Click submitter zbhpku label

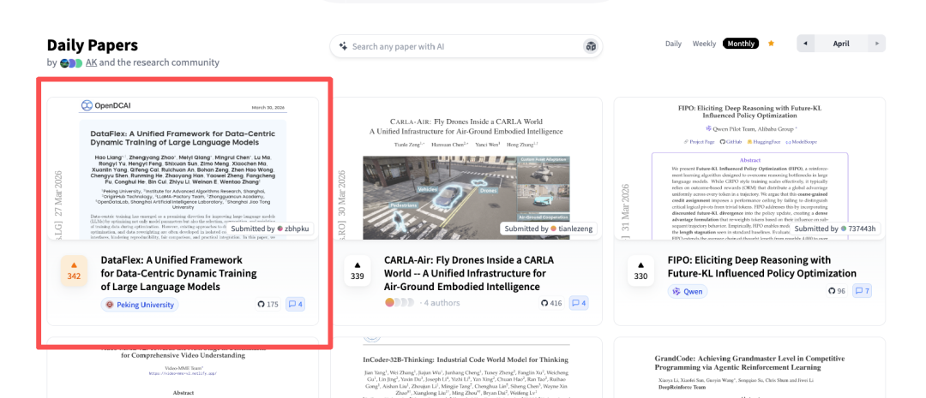(x=270, y=229)
